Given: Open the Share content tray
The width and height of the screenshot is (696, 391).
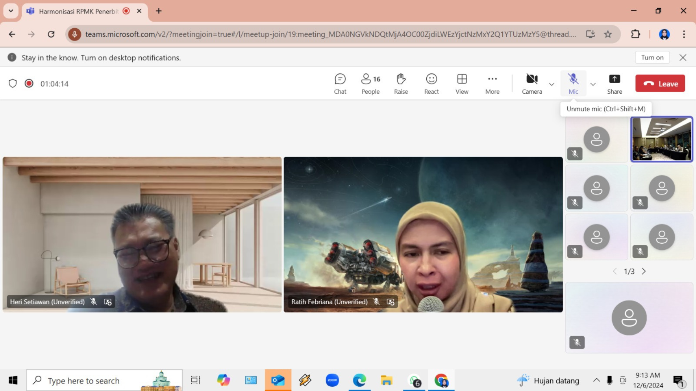Looking at the screenshot, I should click(614, 84).
